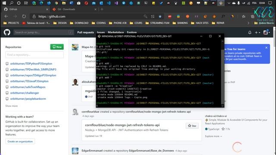
Task: Open the REPAIR bookmark folder
Action: pyautogui.click(x=218, y=23)
